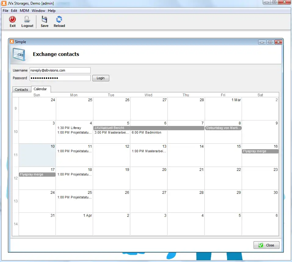The image size is (292, 262).
Task: Click the Close button at bottom
Action: click(x=266, y=245)
